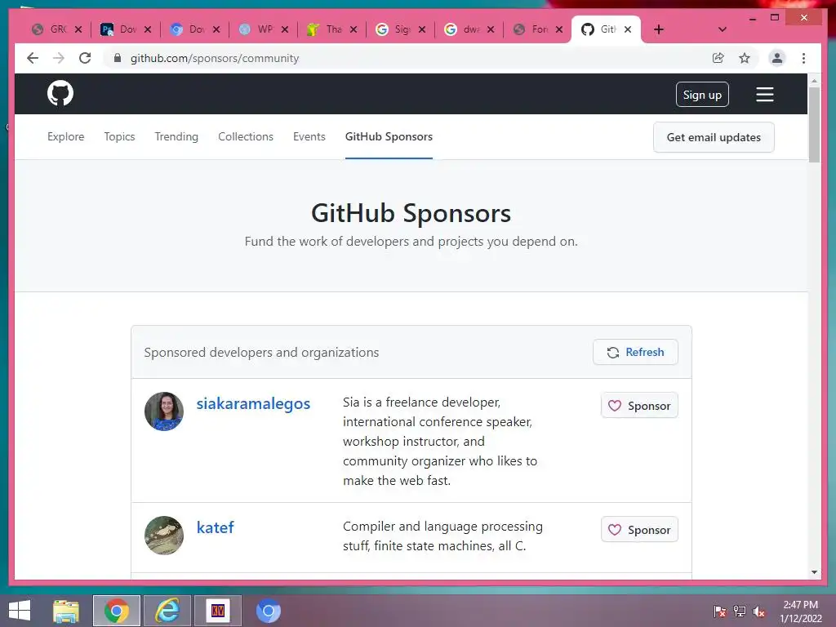Open the Events navigation link
836x627 pixels.
pyautogui.click(x=309, y=136)
